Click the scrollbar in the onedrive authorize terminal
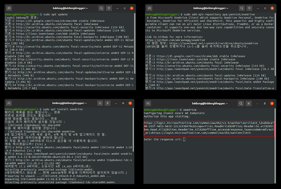The image size is (281, 189). (275, 146)
